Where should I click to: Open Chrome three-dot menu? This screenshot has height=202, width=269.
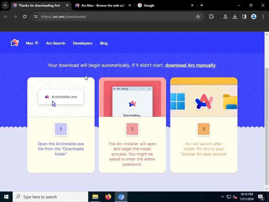coord(263,17)
